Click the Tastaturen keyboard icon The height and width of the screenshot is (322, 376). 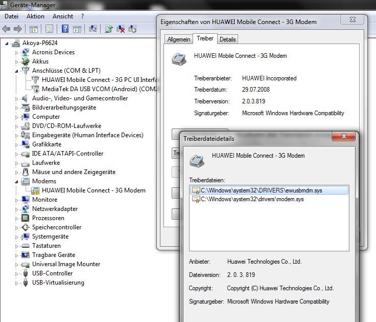click(x=26, y=246)
